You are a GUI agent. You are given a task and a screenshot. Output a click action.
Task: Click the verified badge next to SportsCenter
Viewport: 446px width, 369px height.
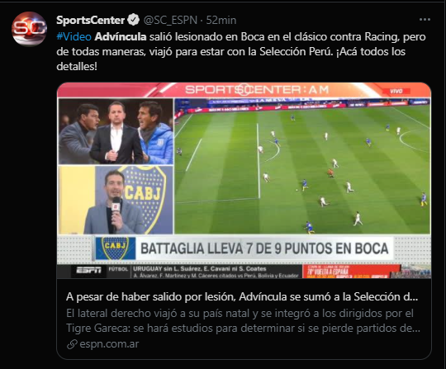point(133,20)
